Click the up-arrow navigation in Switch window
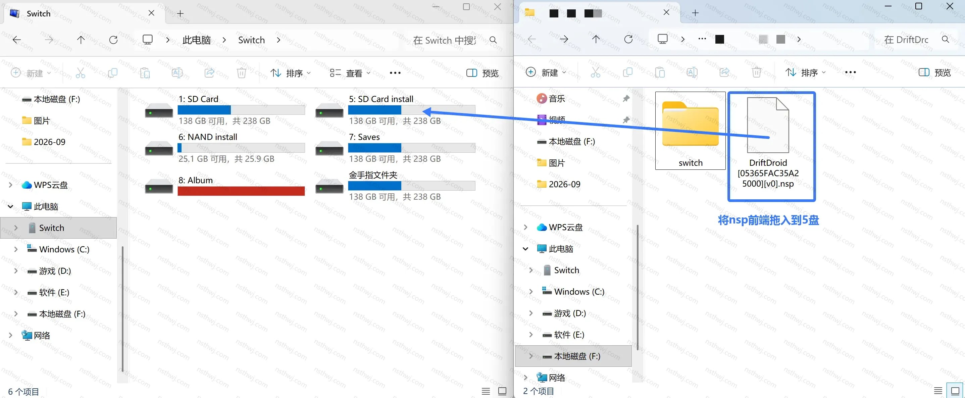Viewport: 965px width, 398px height. (x=81, y=40)
